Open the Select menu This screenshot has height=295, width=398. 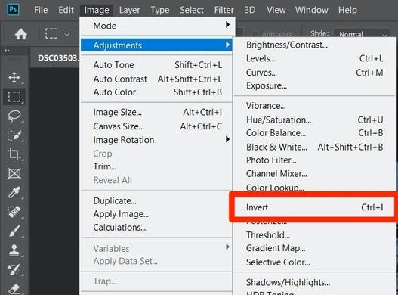[192, 10]
